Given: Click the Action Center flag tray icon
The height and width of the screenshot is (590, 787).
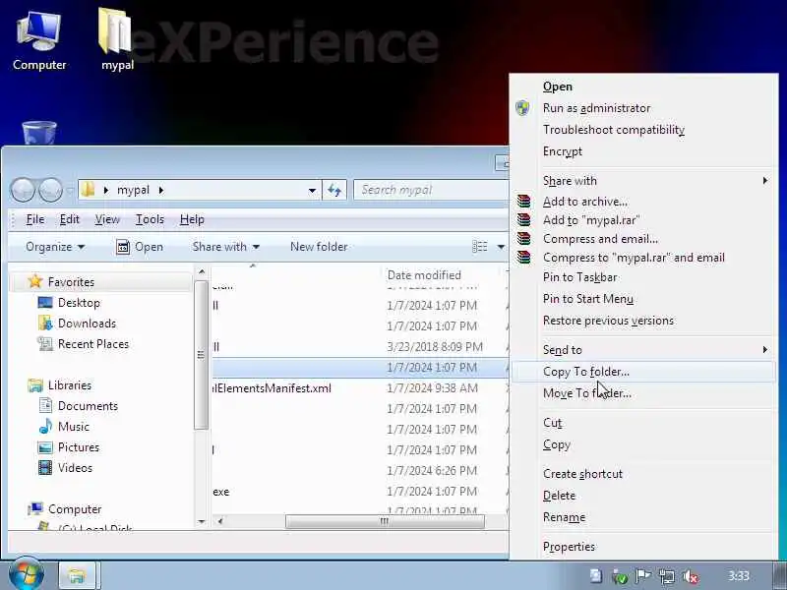Looking at the screenshot, I should tap(642, 576).
